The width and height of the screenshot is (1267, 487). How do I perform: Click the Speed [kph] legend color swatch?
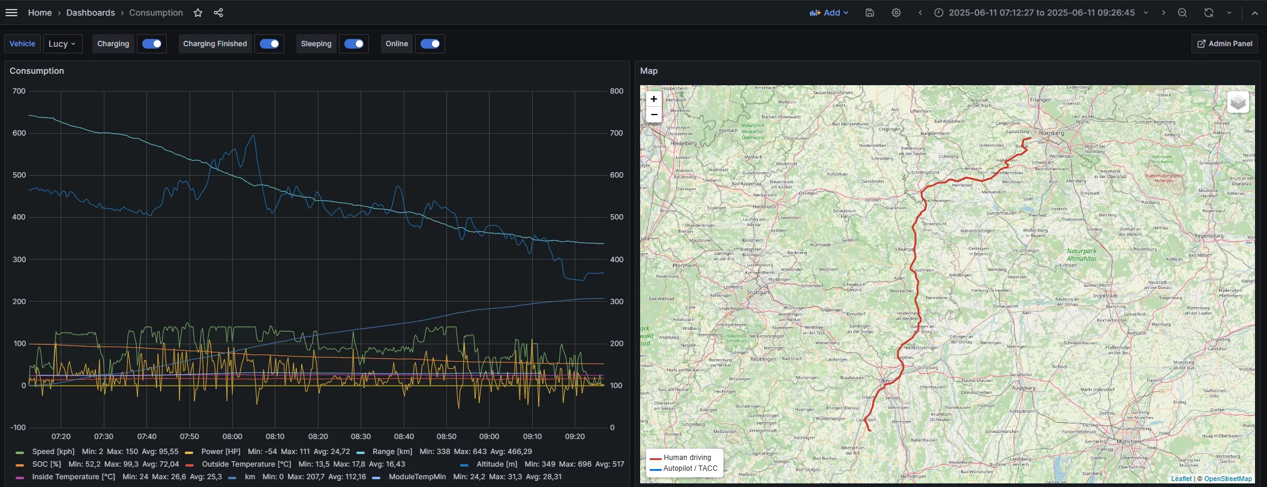pyautogui.click(x=20, y=452)
